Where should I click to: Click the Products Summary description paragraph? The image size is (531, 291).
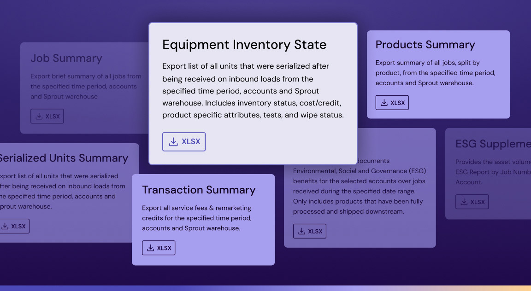tap(435, 73)
